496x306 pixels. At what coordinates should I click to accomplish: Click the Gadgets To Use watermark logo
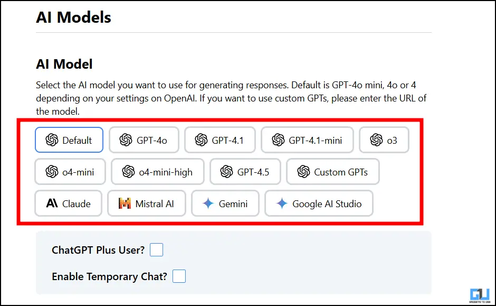(480, 295)
